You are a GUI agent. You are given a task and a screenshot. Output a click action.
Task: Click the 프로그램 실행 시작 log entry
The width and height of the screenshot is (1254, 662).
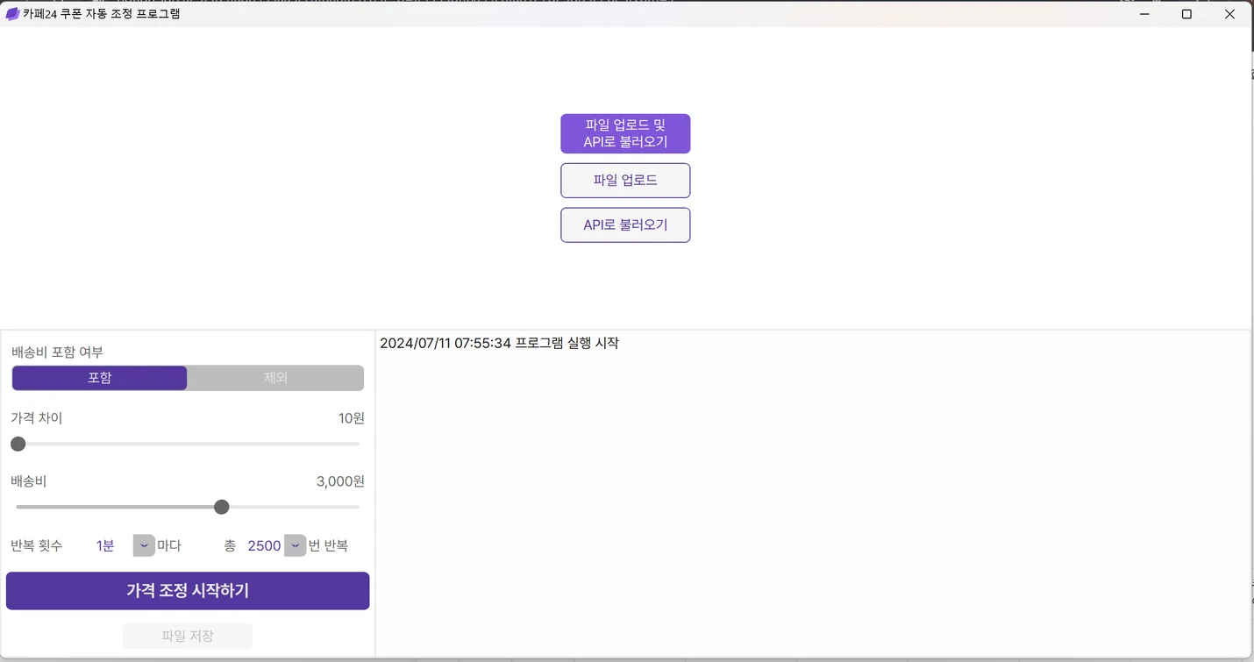click(x=499, y=343)
